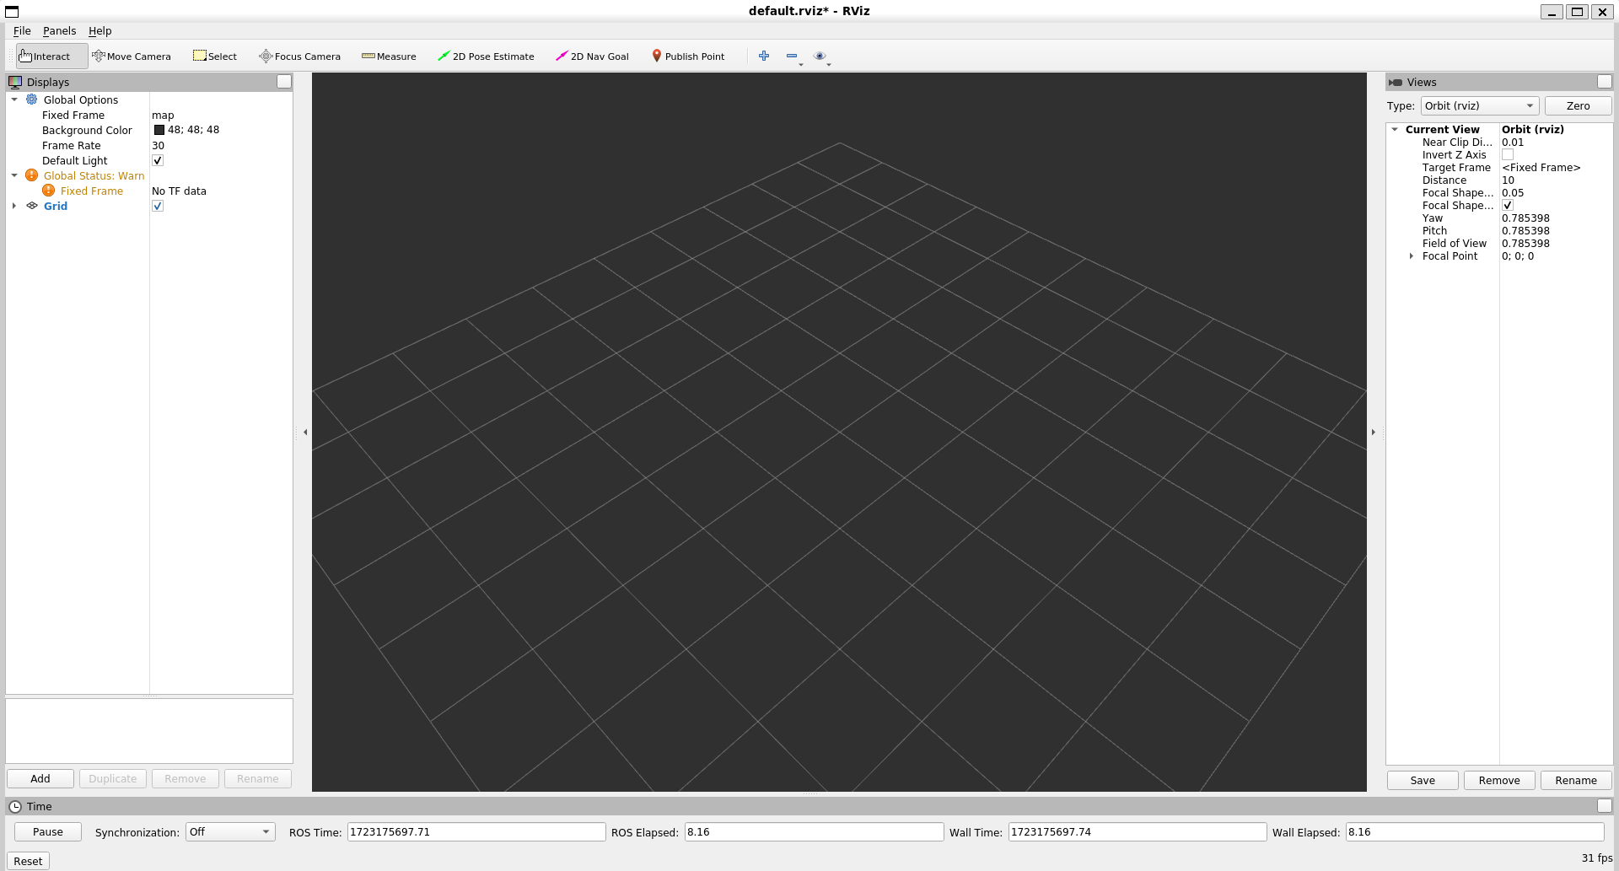
Task: Open the Panels menu
Action: (60, 31)
